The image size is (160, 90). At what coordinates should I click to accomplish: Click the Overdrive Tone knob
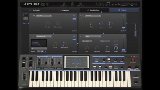point(101,23)
